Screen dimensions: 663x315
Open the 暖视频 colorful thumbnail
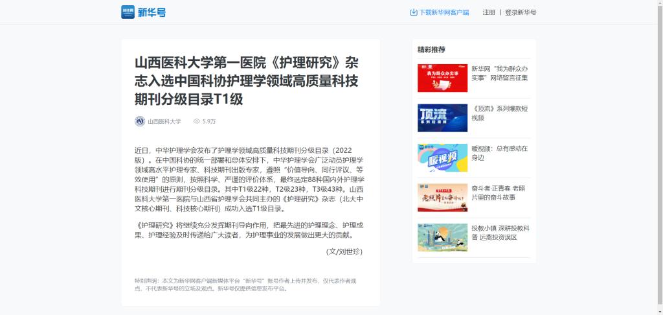[x=442, y=157]
